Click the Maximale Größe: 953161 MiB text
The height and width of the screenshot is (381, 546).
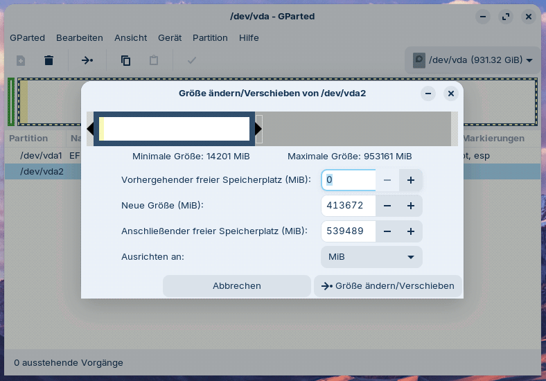(350, 157)
